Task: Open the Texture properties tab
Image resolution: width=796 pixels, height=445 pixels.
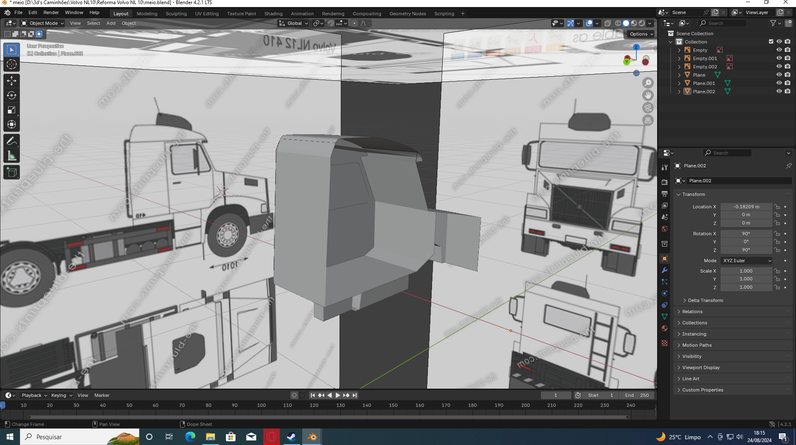Action: tap(665, 343)
